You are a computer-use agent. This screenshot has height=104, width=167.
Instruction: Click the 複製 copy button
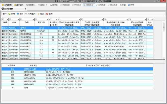coord(20,14)
